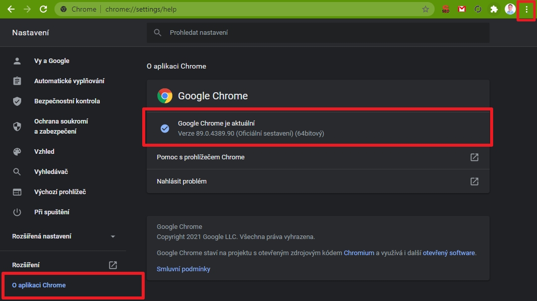Click the browser window icon beside Výchozí prohlížeč
Image resolution: width=537 pixels, height=301 pixels.
(x=17, y=192)
